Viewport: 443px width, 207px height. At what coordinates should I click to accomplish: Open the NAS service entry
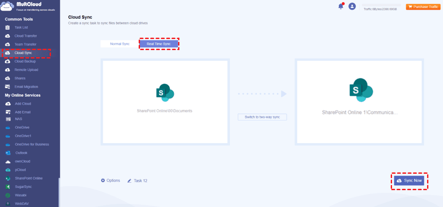tap(18, 119)
